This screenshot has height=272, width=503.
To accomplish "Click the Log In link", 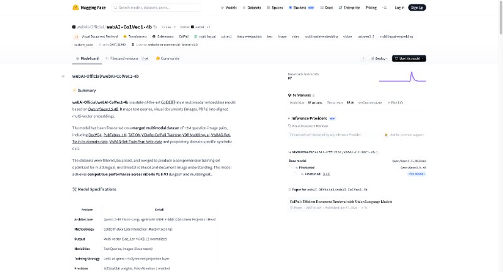I will tap(399, 8).
